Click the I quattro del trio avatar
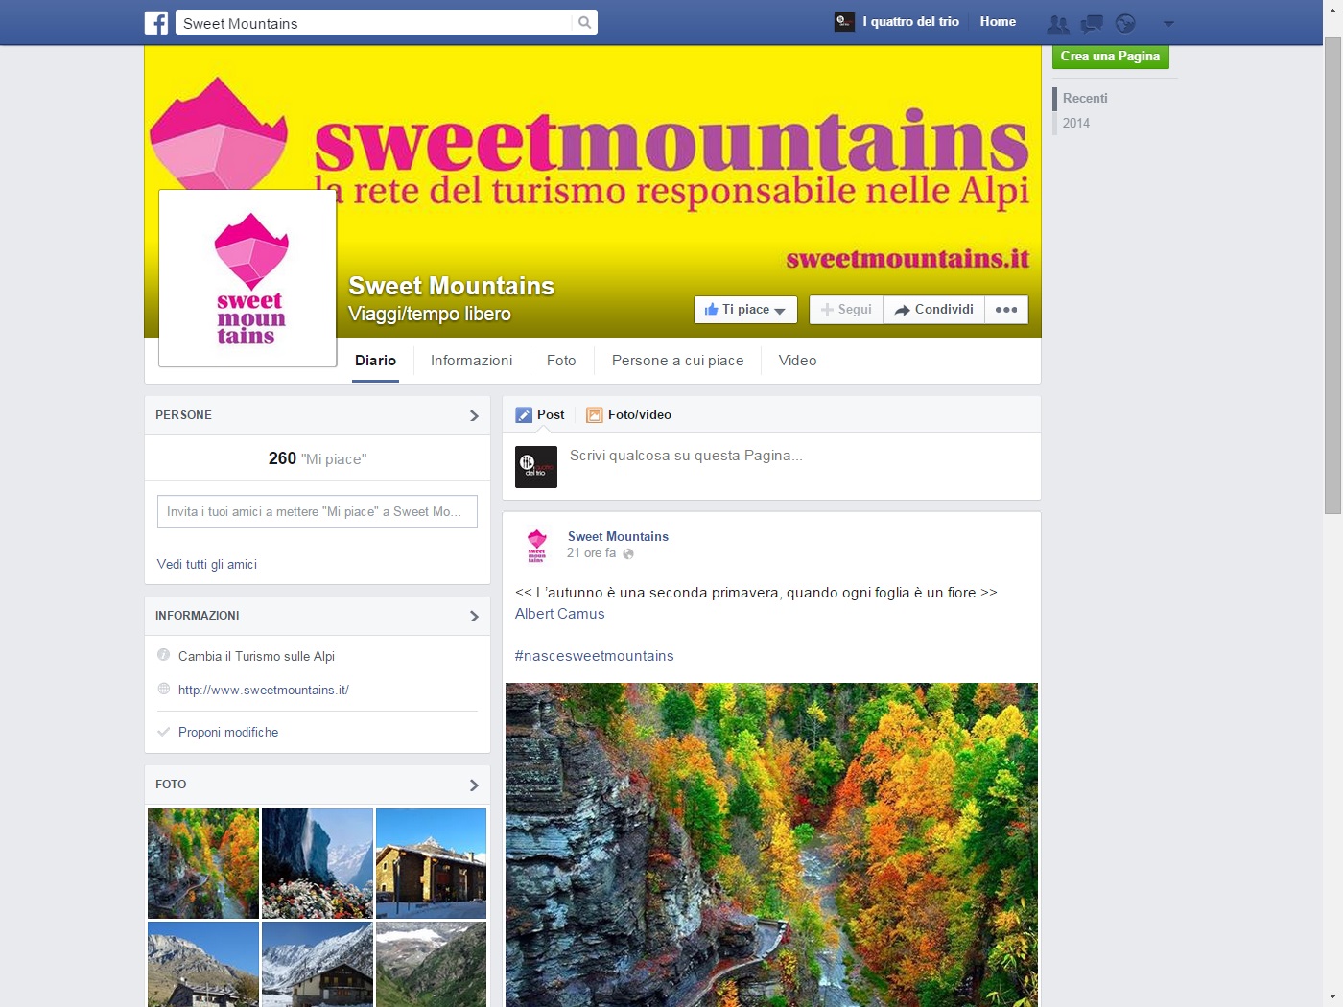Screen dimensions: 1343x1007 click(844, 21)
